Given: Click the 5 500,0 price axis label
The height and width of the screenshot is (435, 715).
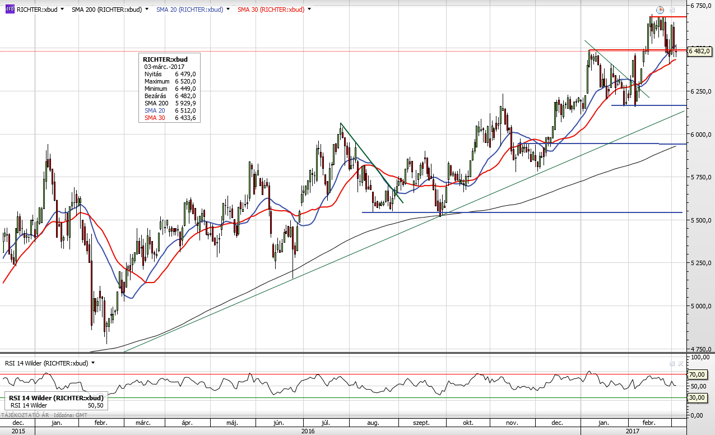Looking at the screenshot, I should [x=700, y=220].
